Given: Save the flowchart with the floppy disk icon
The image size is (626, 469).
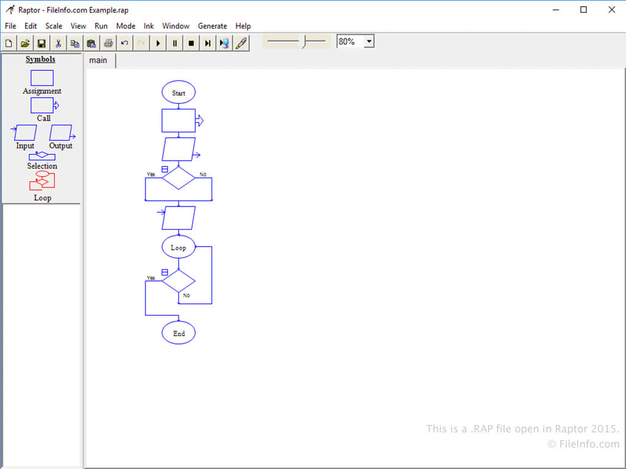Looking at the screenshot, I should click(x=42, y=43).
